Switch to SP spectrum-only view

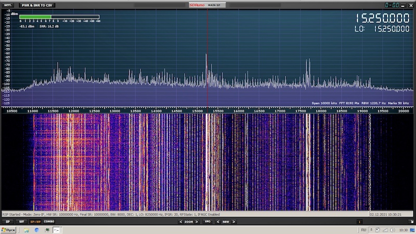coord(8,222)
